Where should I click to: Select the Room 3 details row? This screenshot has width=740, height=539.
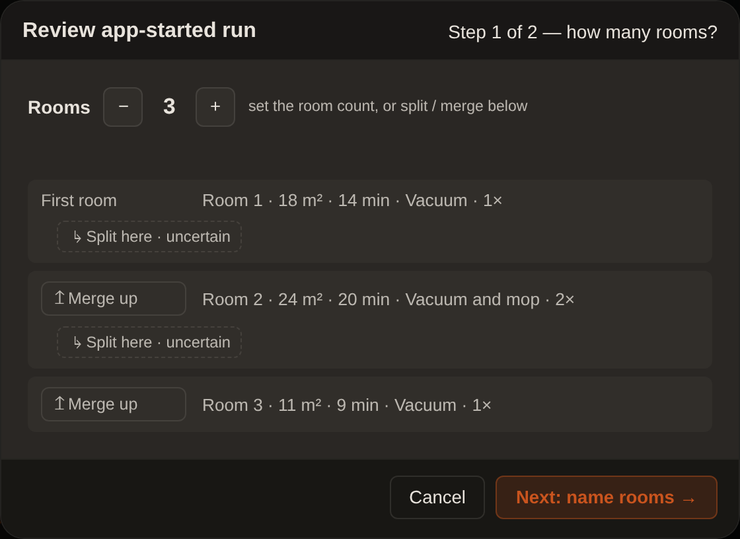tap(346, 406)
